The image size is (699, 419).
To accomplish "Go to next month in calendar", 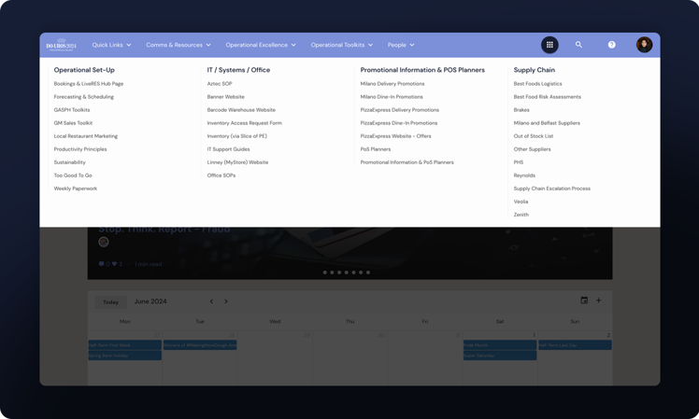I will 226,301.
